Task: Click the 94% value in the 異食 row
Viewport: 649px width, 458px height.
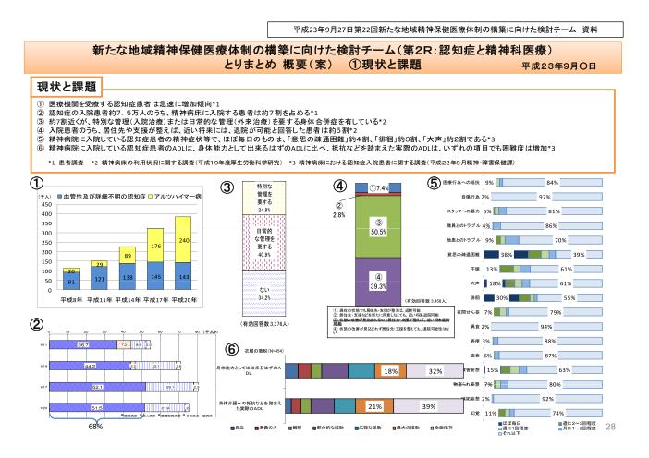Action: pos(546,327)
